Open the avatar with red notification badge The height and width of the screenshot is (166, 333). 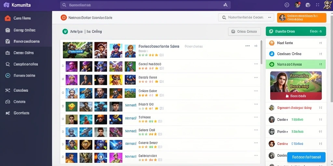point(298,5)
